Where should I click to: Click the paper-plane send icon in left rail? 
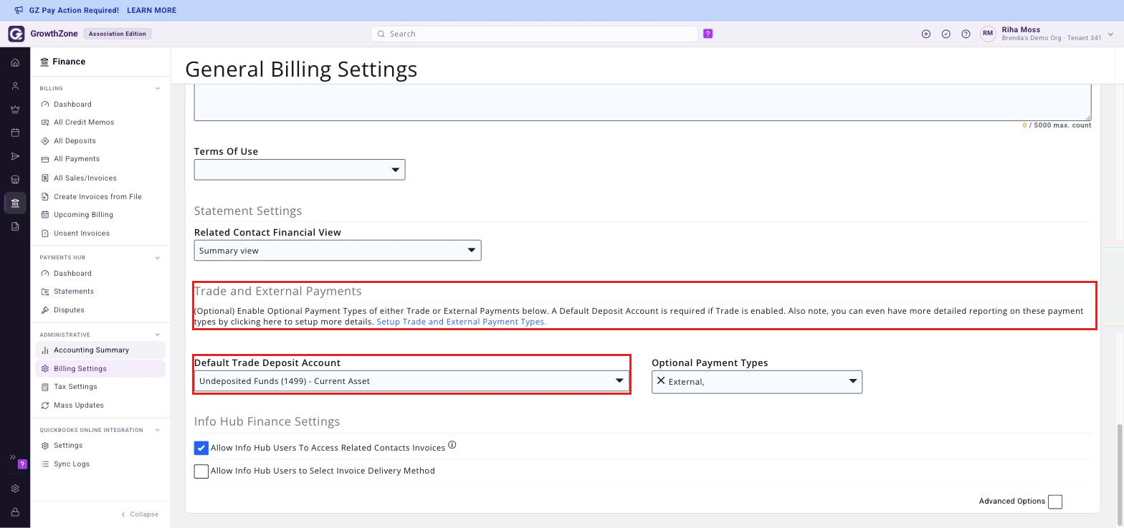point(15,156)
